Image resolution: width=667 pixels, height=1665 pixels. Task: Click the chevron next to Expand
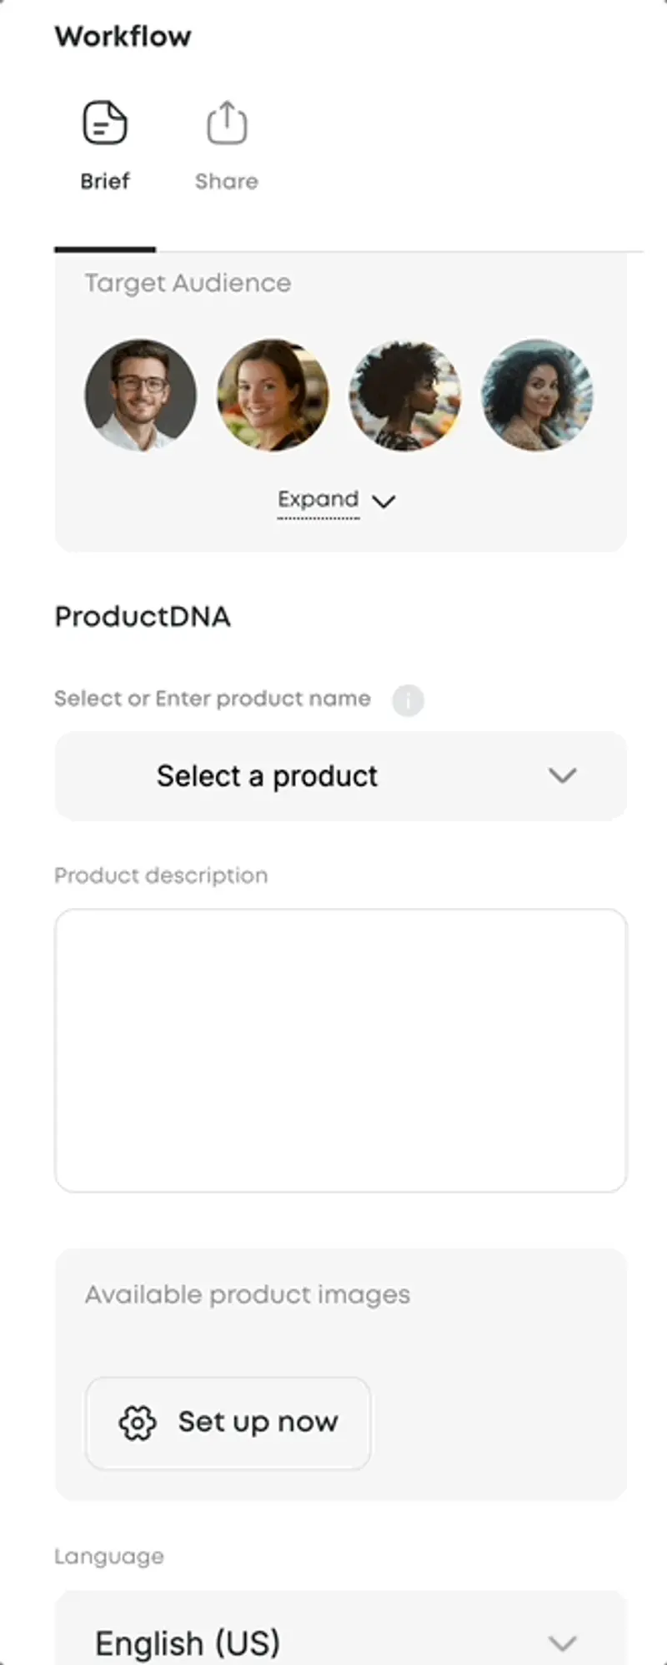pos(384,501)
